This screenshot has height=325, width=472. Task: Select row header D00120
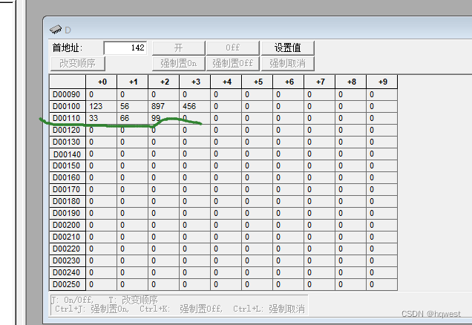[68, 131]
